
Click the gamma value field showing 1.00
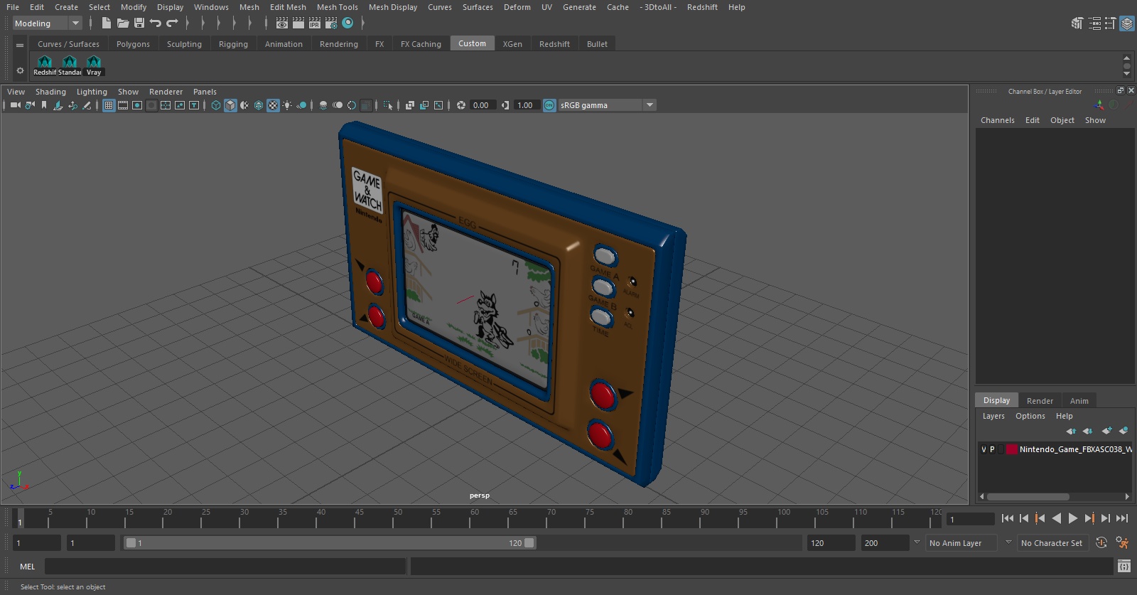[x=526, y=105]
